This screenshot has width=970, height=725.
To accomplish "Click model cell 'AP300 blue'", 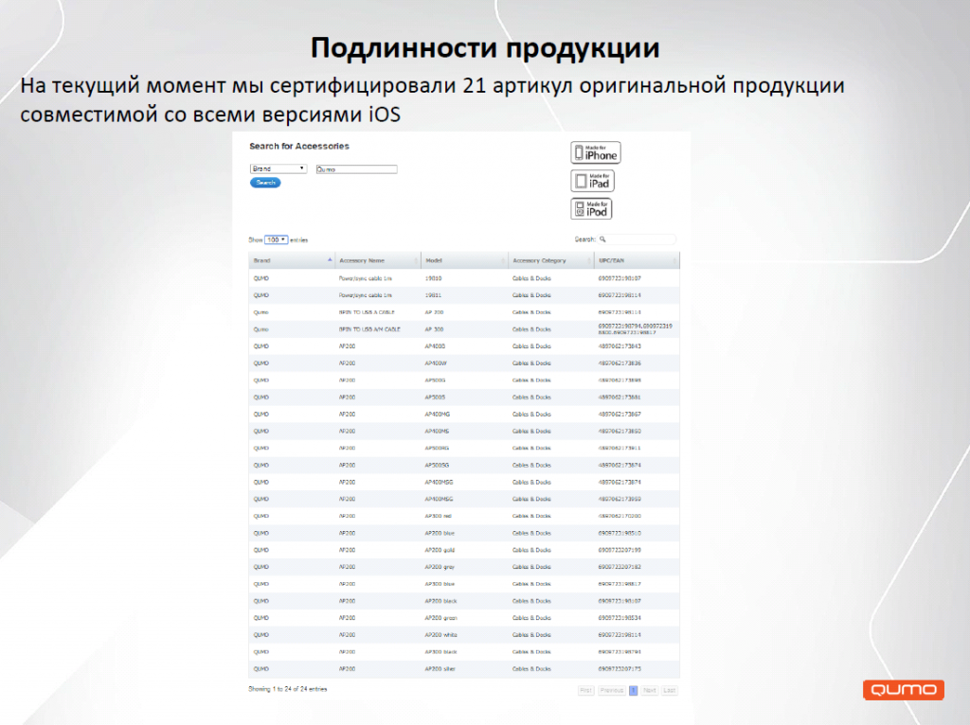I will click(x=440, y=584).
